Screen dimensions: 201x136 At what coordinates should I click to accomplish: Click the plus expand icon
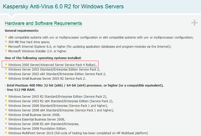(x=194, y=23)
